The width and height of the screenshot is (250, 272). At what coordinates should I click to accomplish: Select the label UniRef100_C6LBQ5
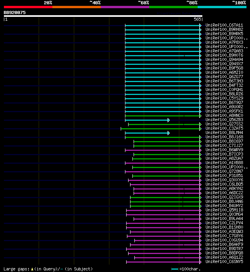[x=224, y=184]
